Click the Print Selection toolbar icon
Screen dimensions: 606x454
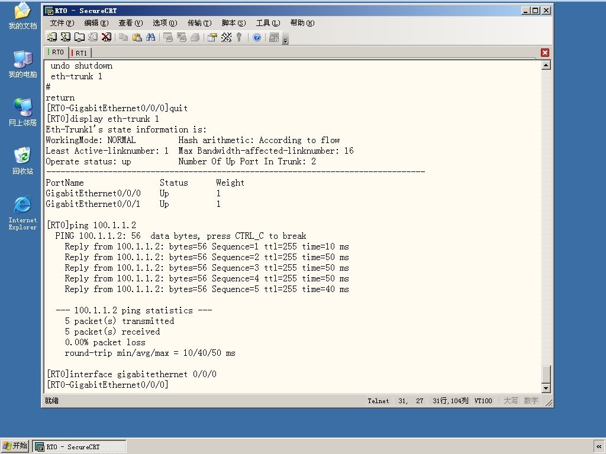click(x=182, y=37)
